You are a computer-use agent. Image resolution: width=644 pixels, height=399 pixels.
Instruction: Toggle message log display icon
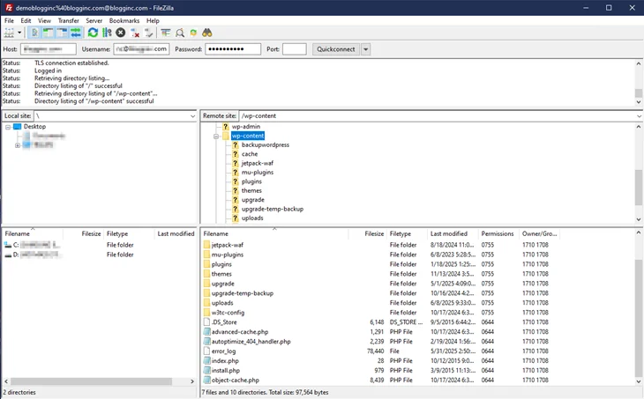pos(34,33)
